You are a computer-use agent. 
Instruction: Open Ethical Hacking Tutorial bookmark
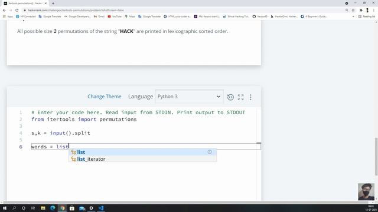point(236,16)
